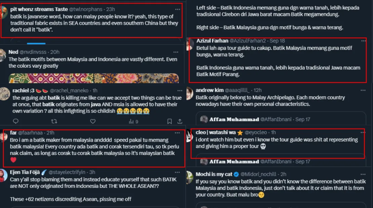The width and height of the screenshot is (373, 208).
Task: Open @twlnorphans profile handle
Action: pos(86,9)
